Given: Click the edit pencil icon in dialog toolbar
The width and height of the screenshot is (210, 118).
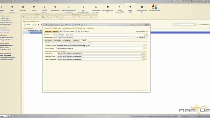Looking at the screenshot, I should 76,31.
